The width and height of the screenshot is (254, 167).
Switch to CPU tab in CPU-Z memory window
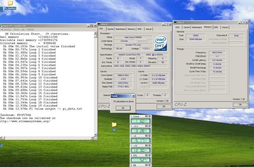click(x=177, y=27)
